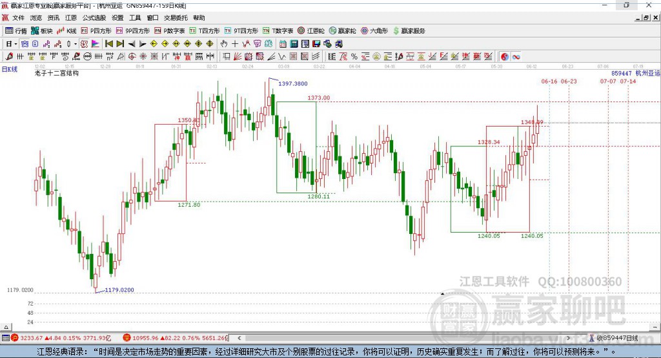Switch to the K线 chart view
661x358 pixels.
click(x=66, y=31)
